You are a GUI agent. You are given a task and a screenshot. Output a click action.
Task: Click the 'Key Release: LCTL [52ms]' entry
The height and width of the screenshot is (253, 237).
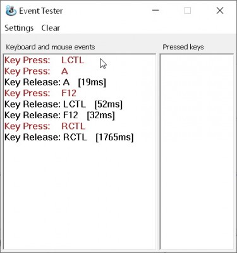coord(63,104)
